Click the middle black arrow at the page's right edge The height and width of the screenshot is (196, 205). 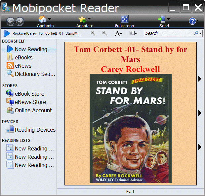[200, 113]
